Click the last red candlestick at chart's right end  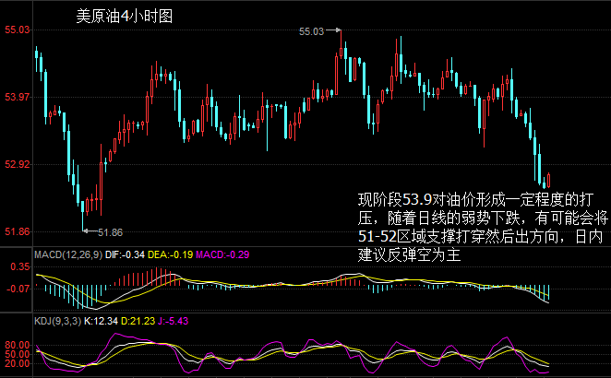[548, 180]
